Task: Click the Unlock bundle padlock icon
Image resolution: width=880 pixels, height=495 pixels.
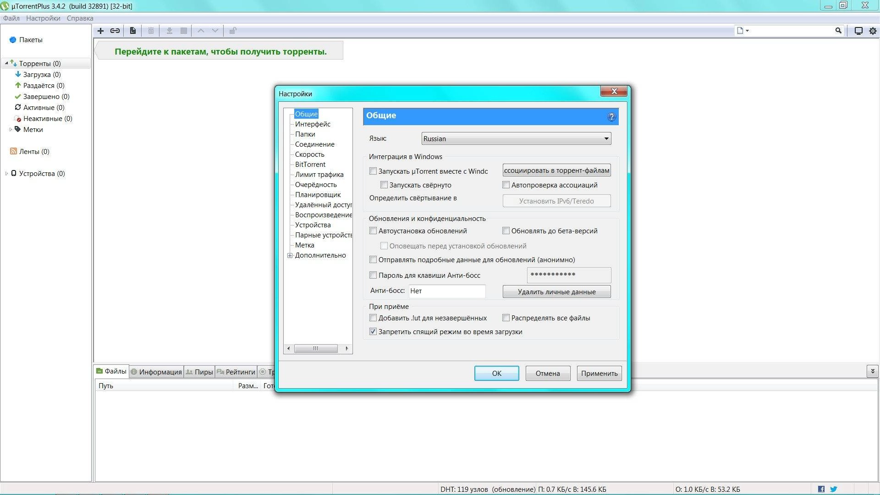Action: click(233, 31)
